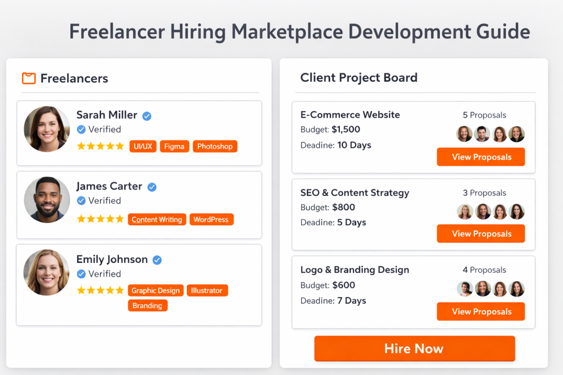Select the UI/UX skill tag on Sarah's card

point(143,146)
